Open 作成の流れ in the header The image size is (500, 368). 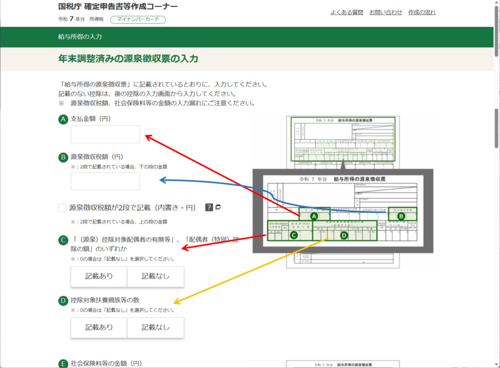tap(422, 12)
